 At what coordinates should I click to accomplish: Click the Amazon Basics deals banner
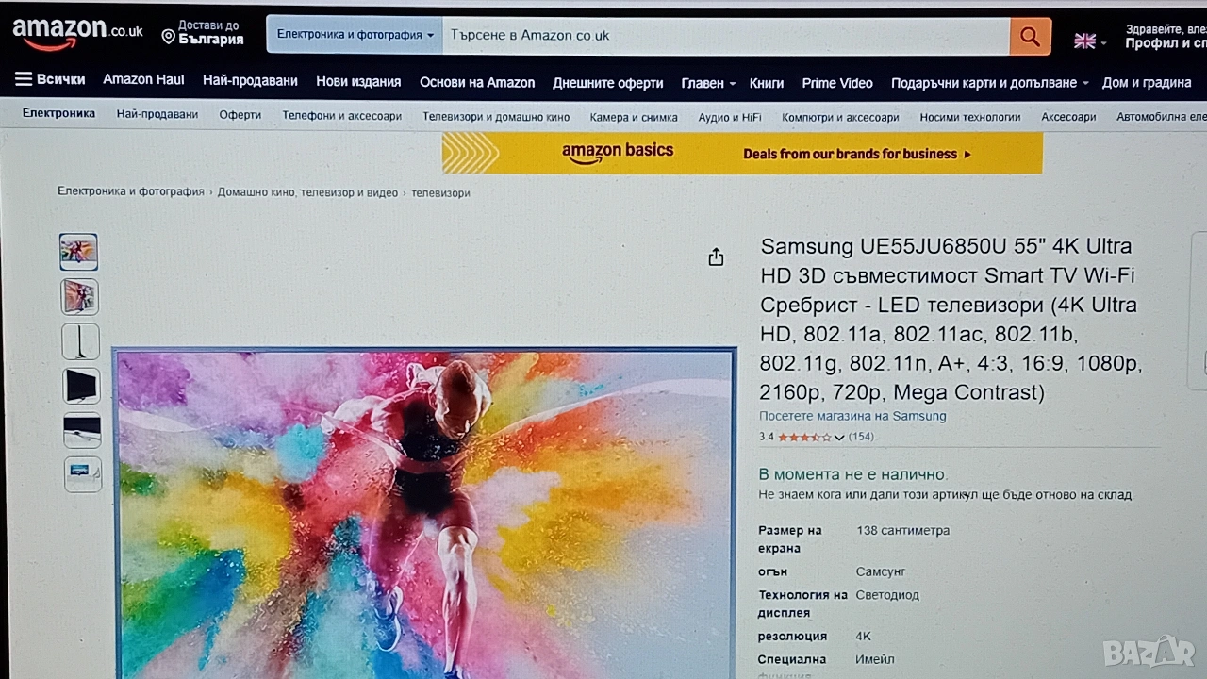click(742, 153)
